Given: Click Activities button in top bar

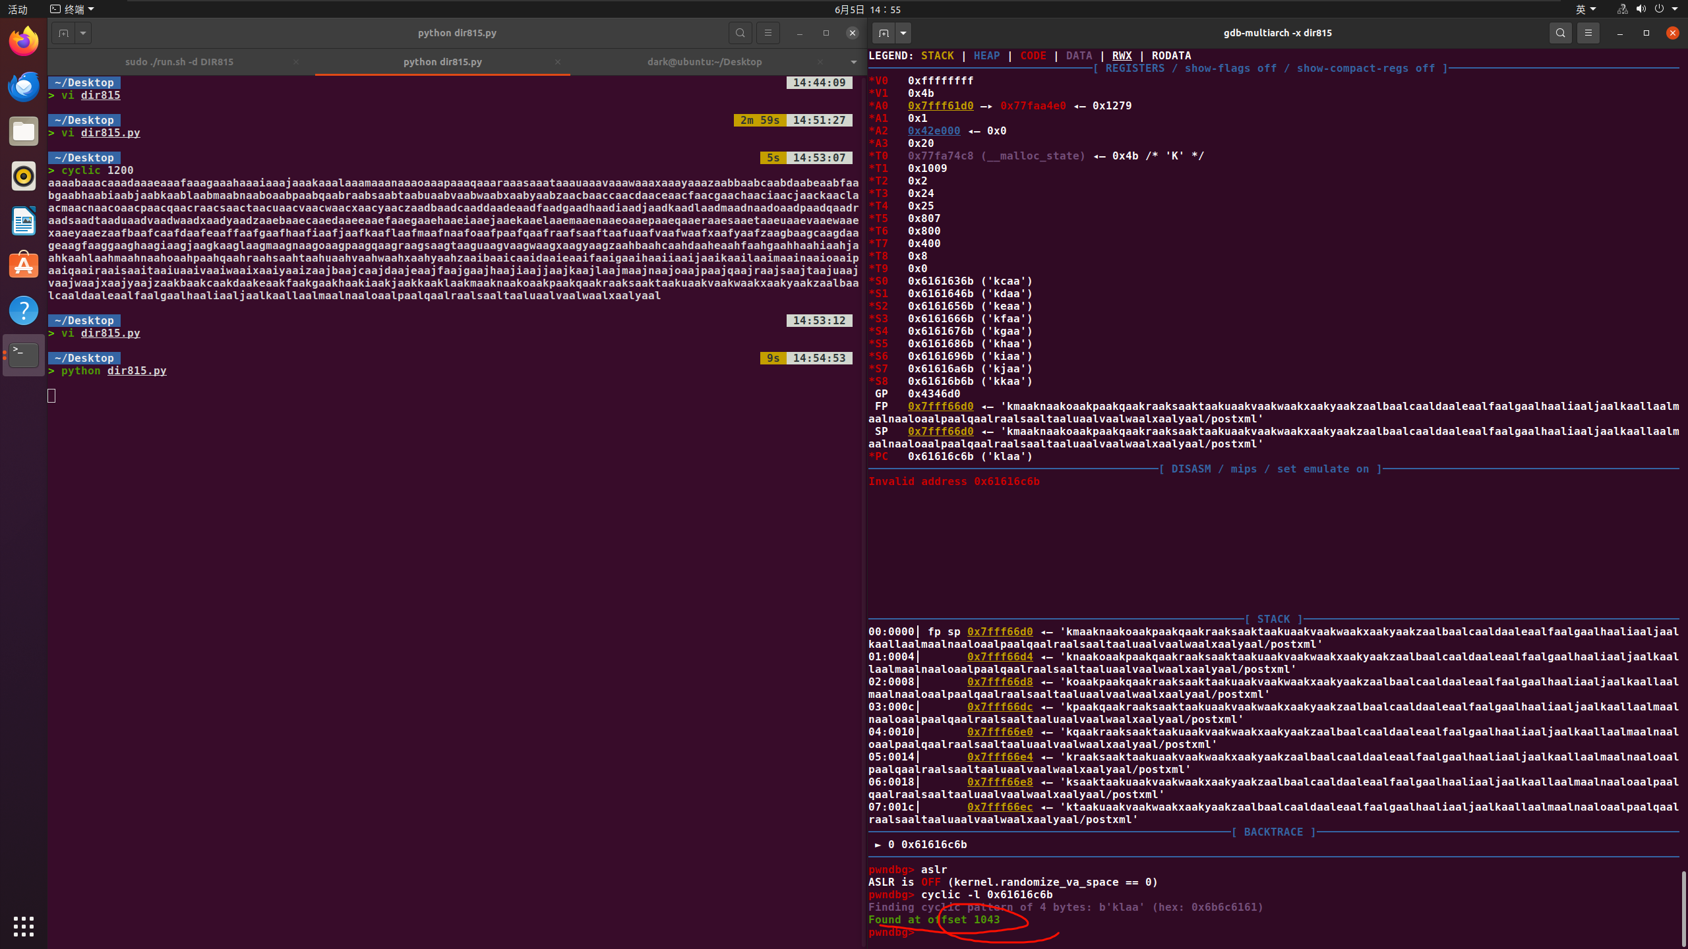Looking at the screenshot, I should [x=18, y=9].
